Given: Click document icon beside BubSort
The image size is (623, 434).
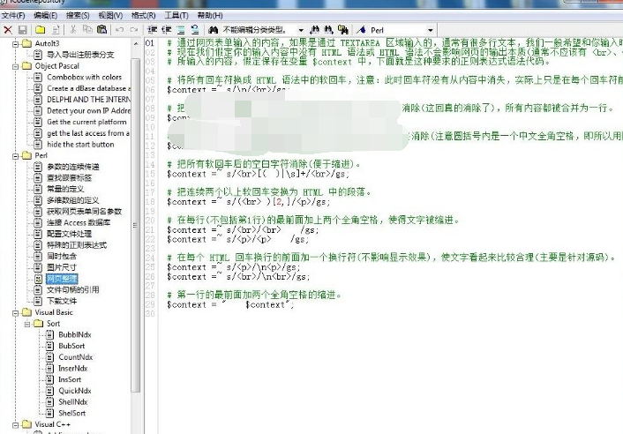Looking at the screenshot, I should pyautogui.click(x=49, y=346).
